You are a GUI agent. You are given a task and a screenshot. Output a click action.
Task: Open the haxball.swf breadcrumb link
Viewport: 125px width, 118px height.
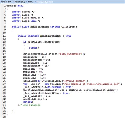pos(6,2)
